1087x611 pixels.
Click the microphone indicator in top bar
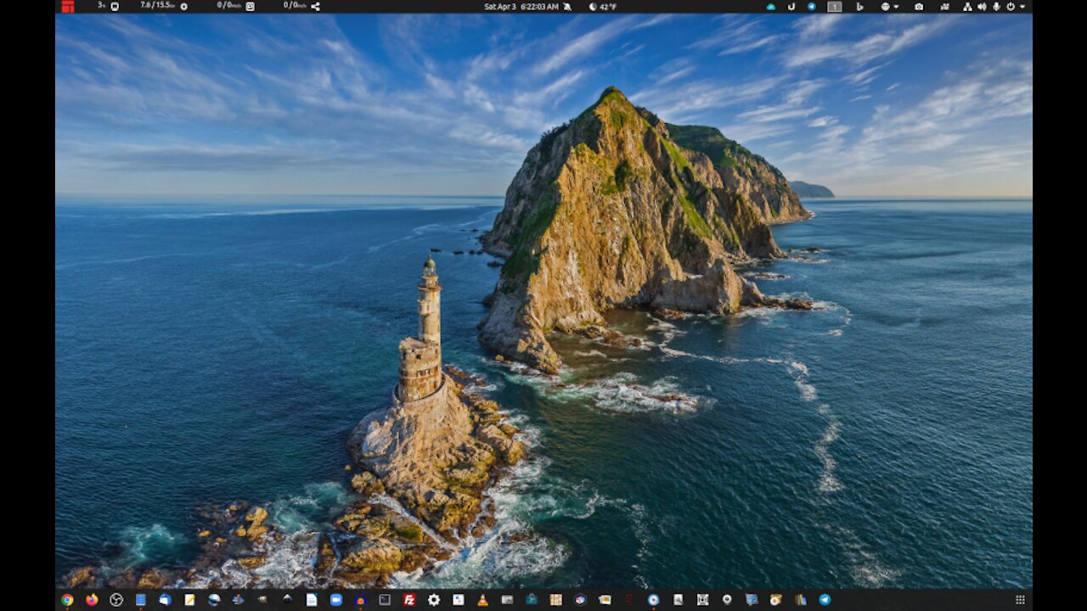coord(996,7)
